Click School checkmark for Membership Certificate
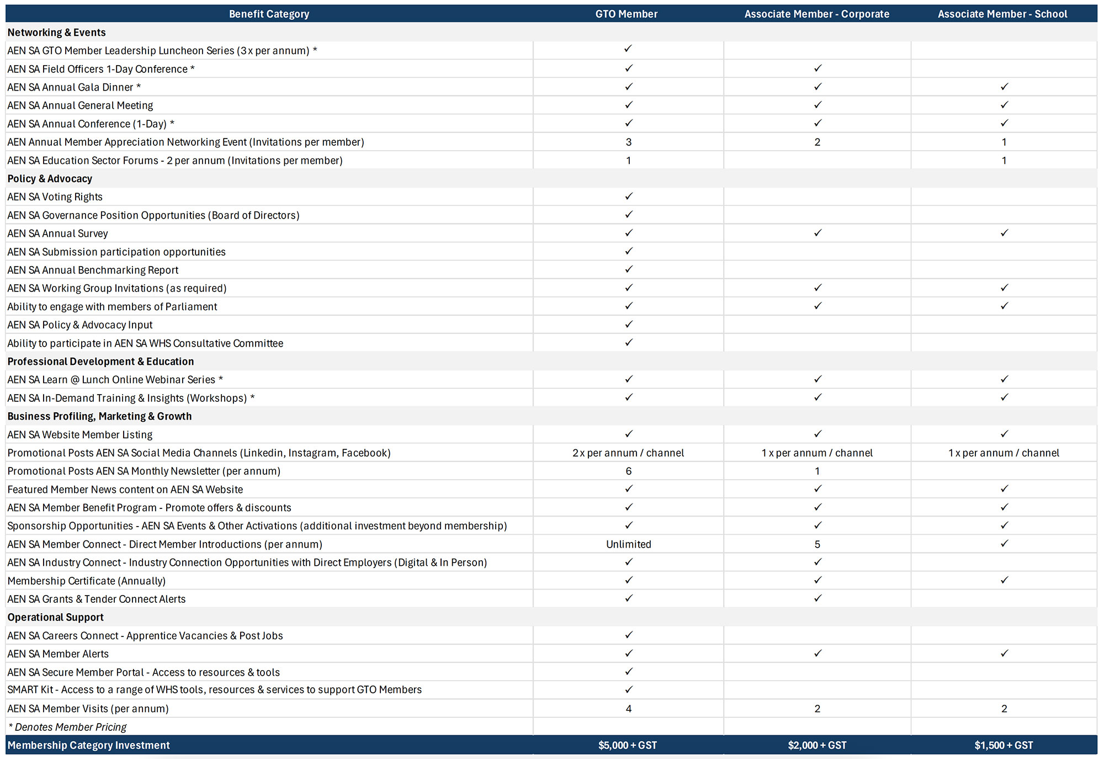The width and height of the screenshot is (1104, 759). (1004, 580)
